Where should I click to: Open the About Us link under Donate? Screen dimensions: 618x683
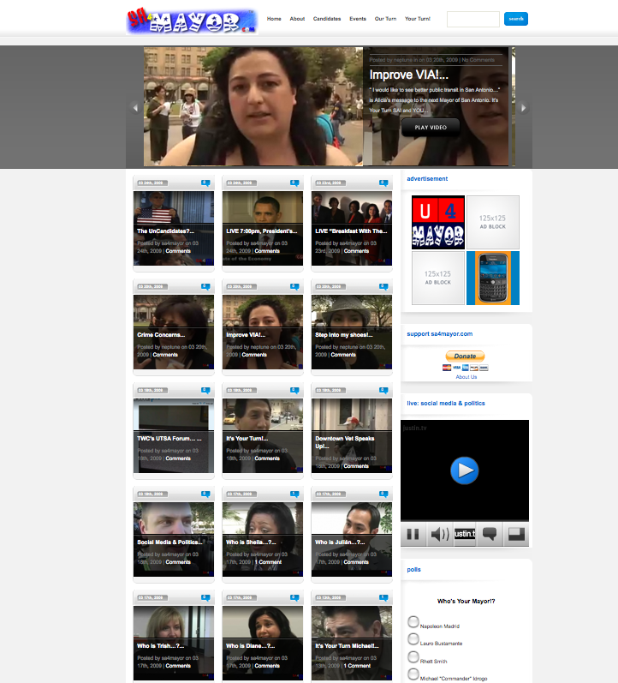[x=466, y=377]
